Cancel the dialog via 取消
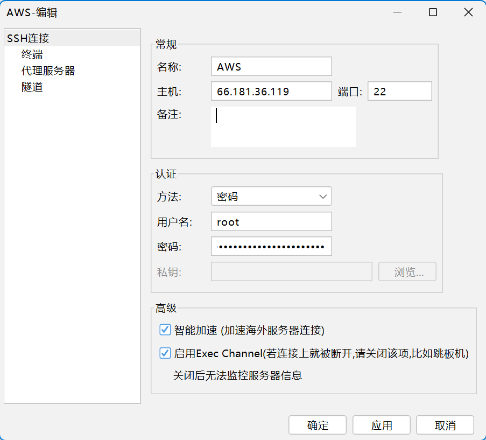Screen dimensions: 486x440 pos(445,425)
